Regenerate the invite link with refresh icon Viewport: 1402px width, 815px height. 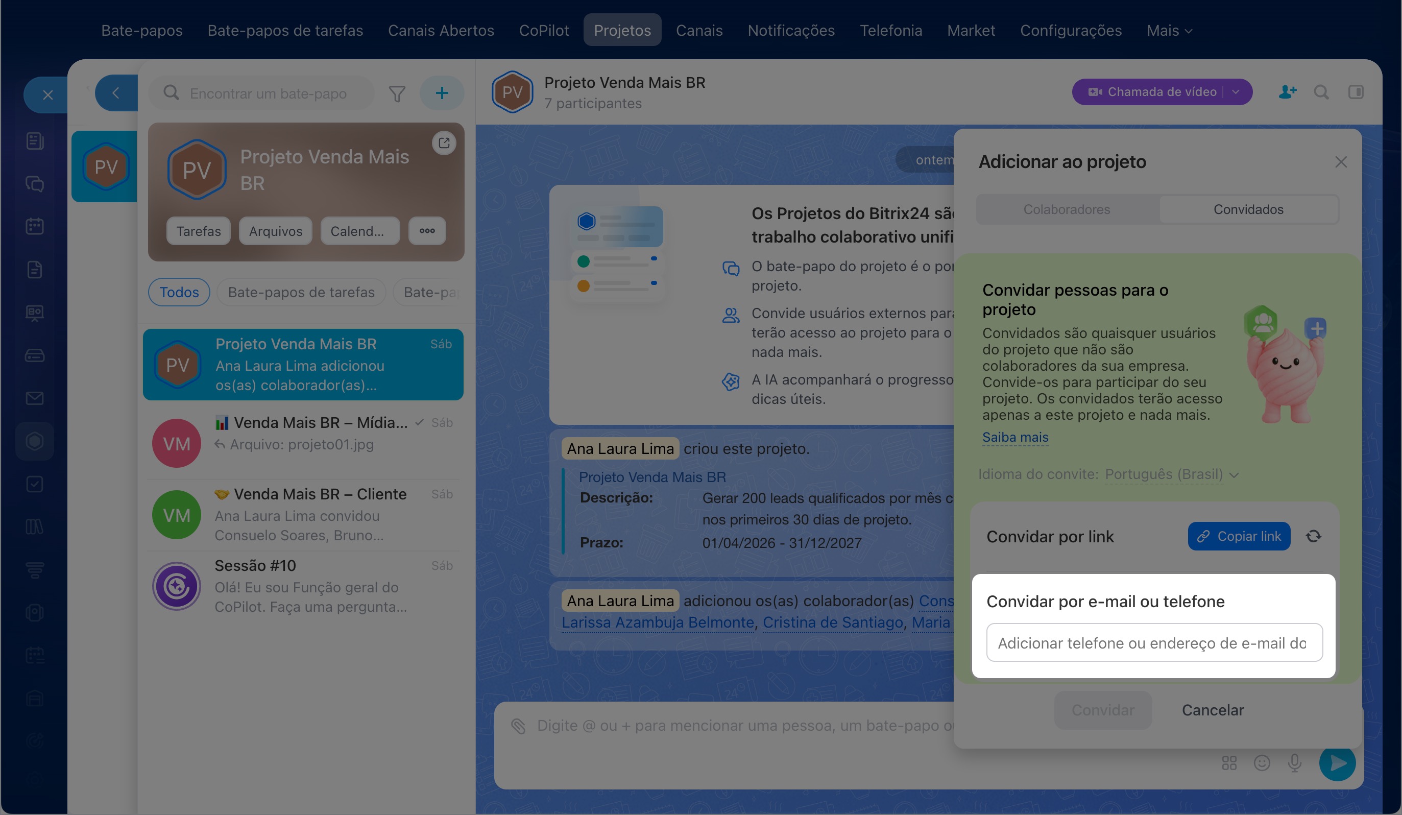[x=1314, y=536]
